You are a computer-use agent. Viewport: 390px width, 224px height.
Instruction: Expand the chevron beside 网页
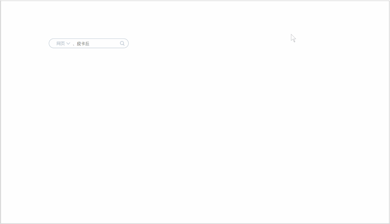click(x=68, y=43)
